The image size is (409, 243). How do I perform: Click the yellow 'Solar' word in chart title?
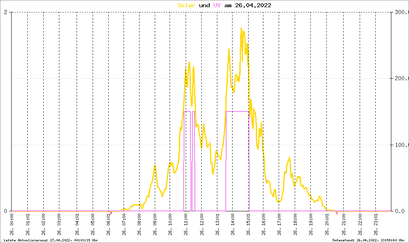pos(186,5)
